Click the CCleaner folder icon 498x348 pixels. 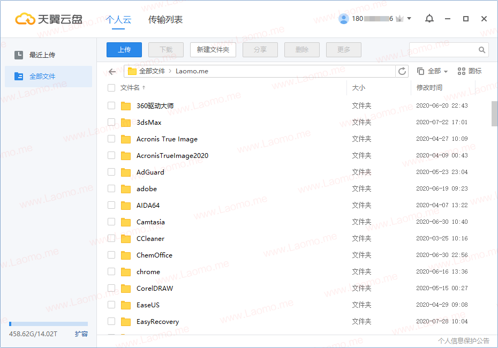pos(126,238)
